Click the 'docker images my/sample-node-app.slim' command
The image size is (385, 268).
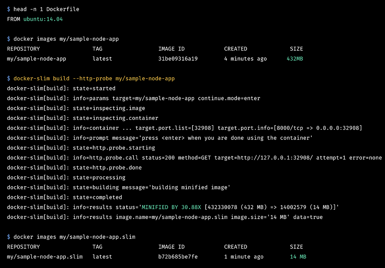click(74, 237)
